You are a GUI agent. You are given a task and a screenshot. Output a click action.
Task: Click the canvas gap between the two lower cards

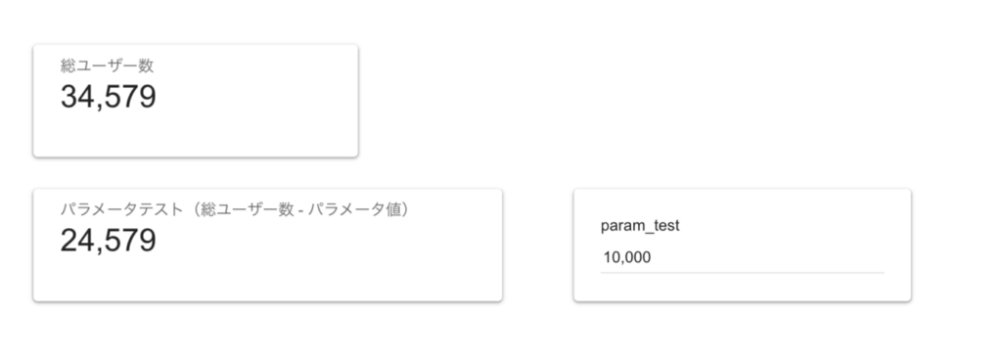tap(538, 246)
